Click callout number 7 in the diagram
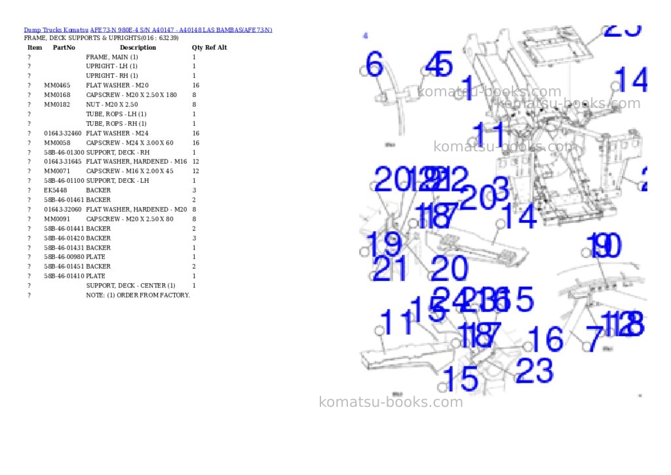Screen dimensions: 671x475 594,339
